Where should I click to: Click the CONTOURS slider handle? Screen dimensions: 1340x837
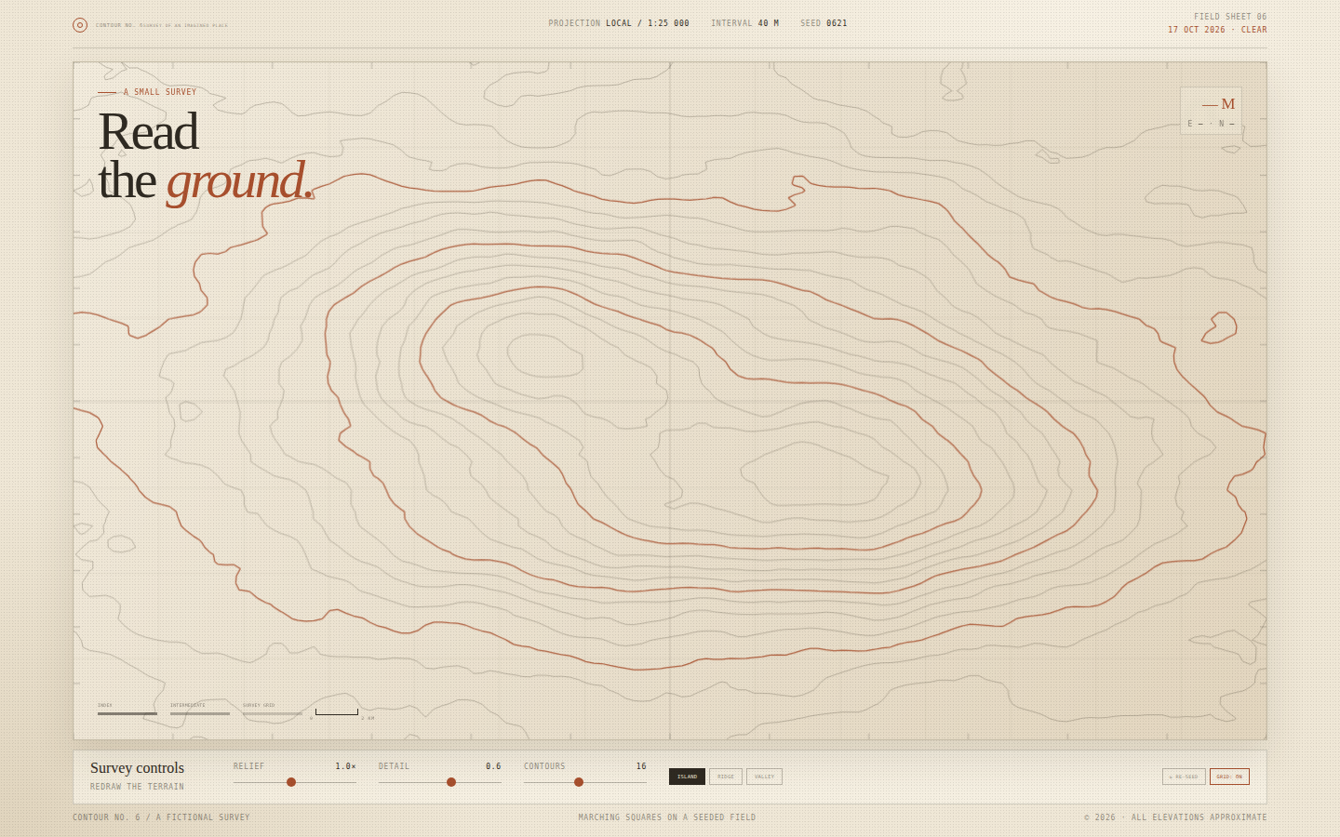(x=579, y=782)
